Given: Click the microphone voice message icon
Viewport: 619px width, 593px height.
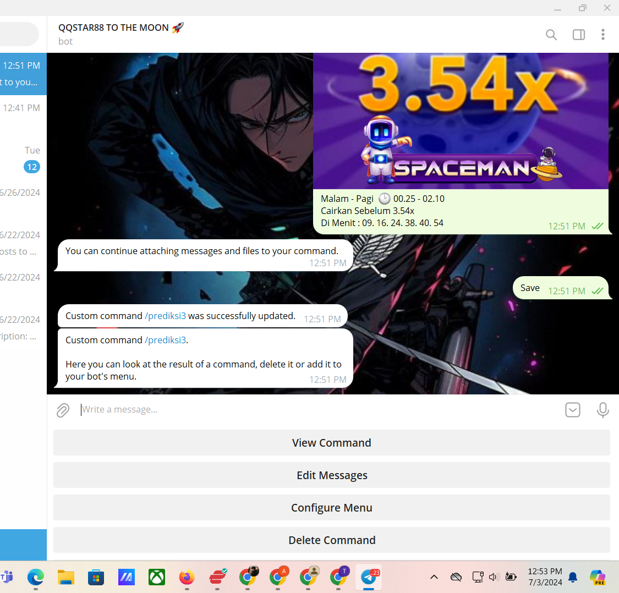Looking at the screenshot, I should click(602, 410).
